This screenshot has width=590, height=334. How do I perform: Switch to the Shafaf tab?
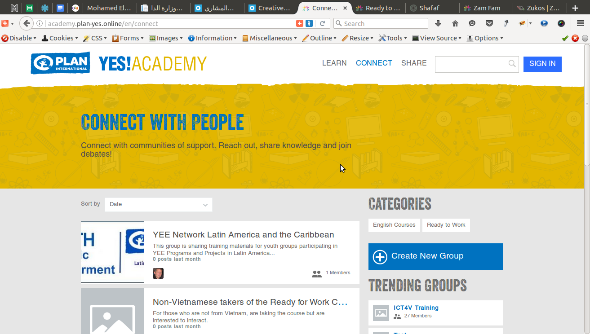click(432, 8)
